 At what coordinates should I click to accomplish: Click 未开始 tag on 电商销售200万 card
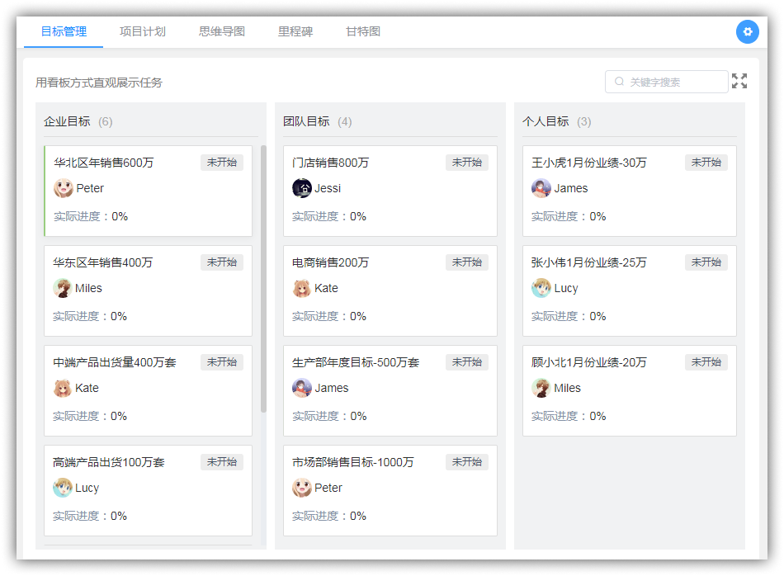coord(467,262)
